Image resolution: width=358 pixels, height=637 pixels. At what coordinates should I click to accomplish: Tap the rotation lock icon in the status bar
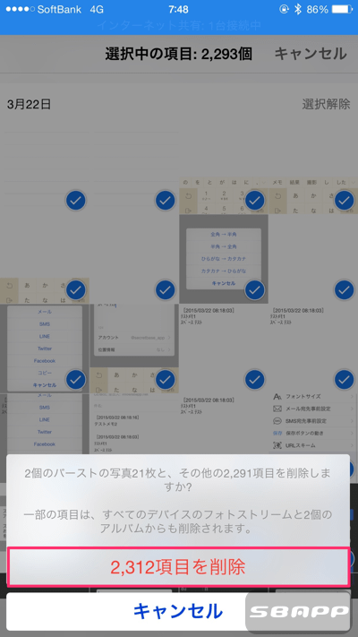point(284,9)
